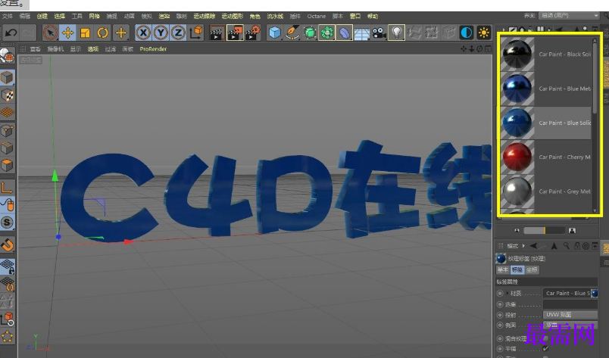Click the large preview size icon
The width and height of the screenshot is (609, 358).
pos(572,231)
